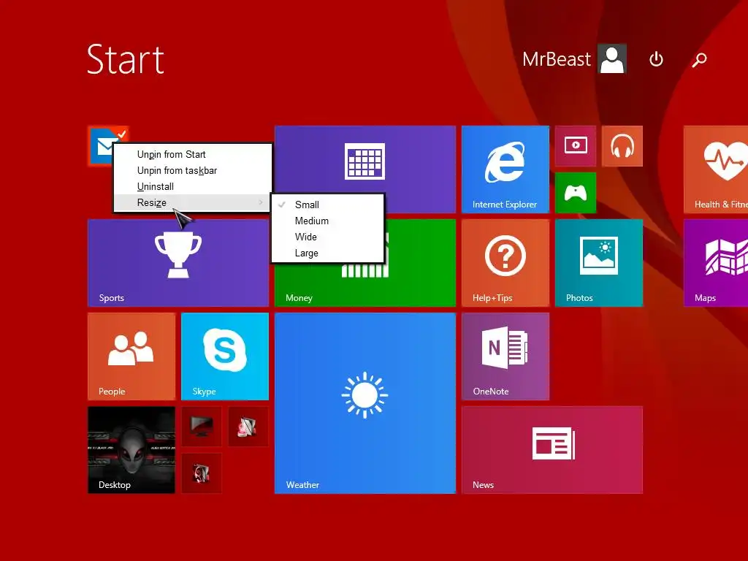Launch the Internet Explorer tile
The width and height of the screenshot is (748, 561).
click(505, 169)
